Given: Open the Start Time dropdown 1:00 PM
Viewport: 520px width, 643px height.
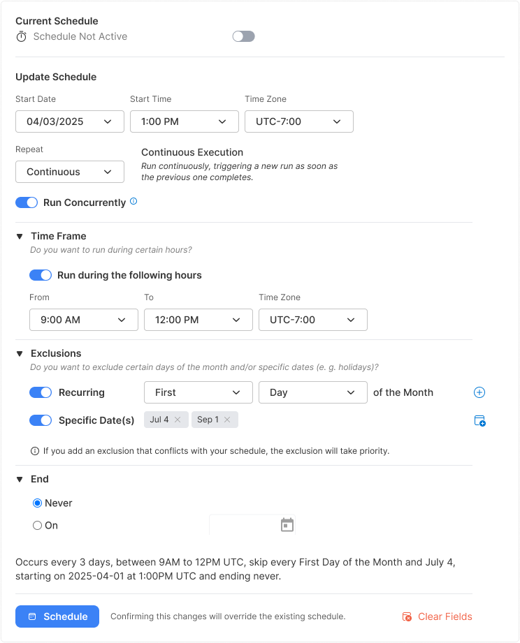Looking at the screenshot, I should [x=185, y=121].
